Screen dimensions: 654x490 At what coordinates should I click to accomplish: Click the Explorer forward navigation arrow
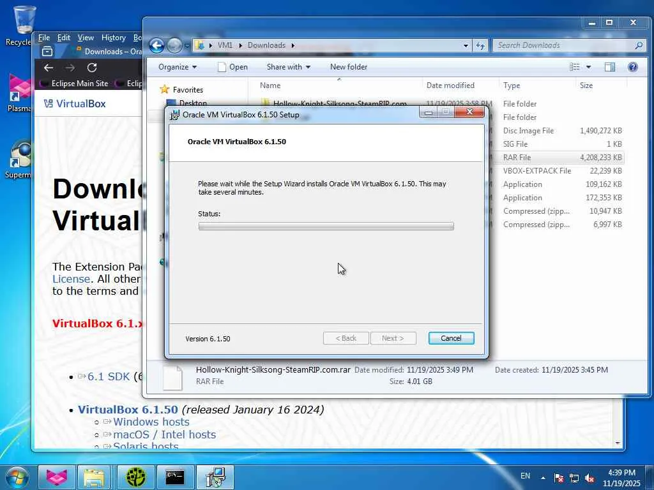tap(174, 45)
